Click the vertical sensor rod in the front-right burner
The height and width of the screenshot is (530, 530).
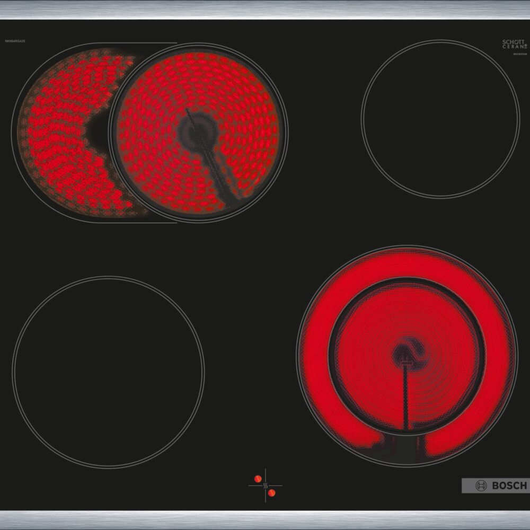405,397
